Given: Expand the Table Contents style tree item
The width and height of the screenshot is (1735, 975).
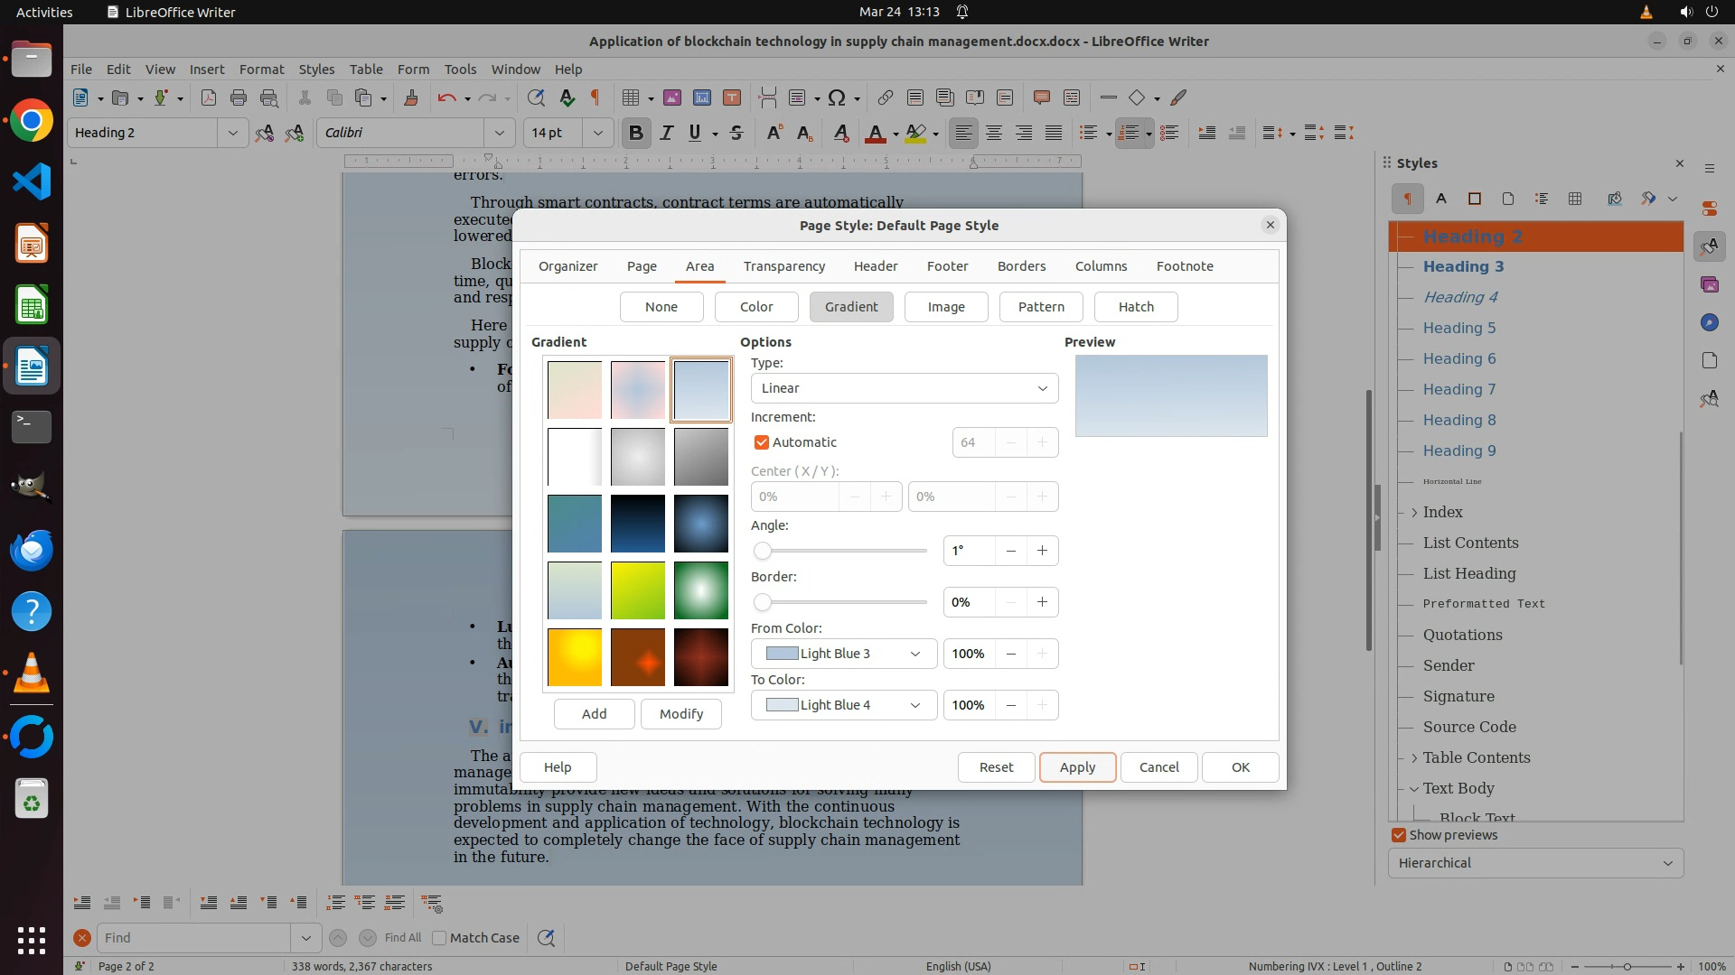Looking at the screenshot, I should (1414, 758).
